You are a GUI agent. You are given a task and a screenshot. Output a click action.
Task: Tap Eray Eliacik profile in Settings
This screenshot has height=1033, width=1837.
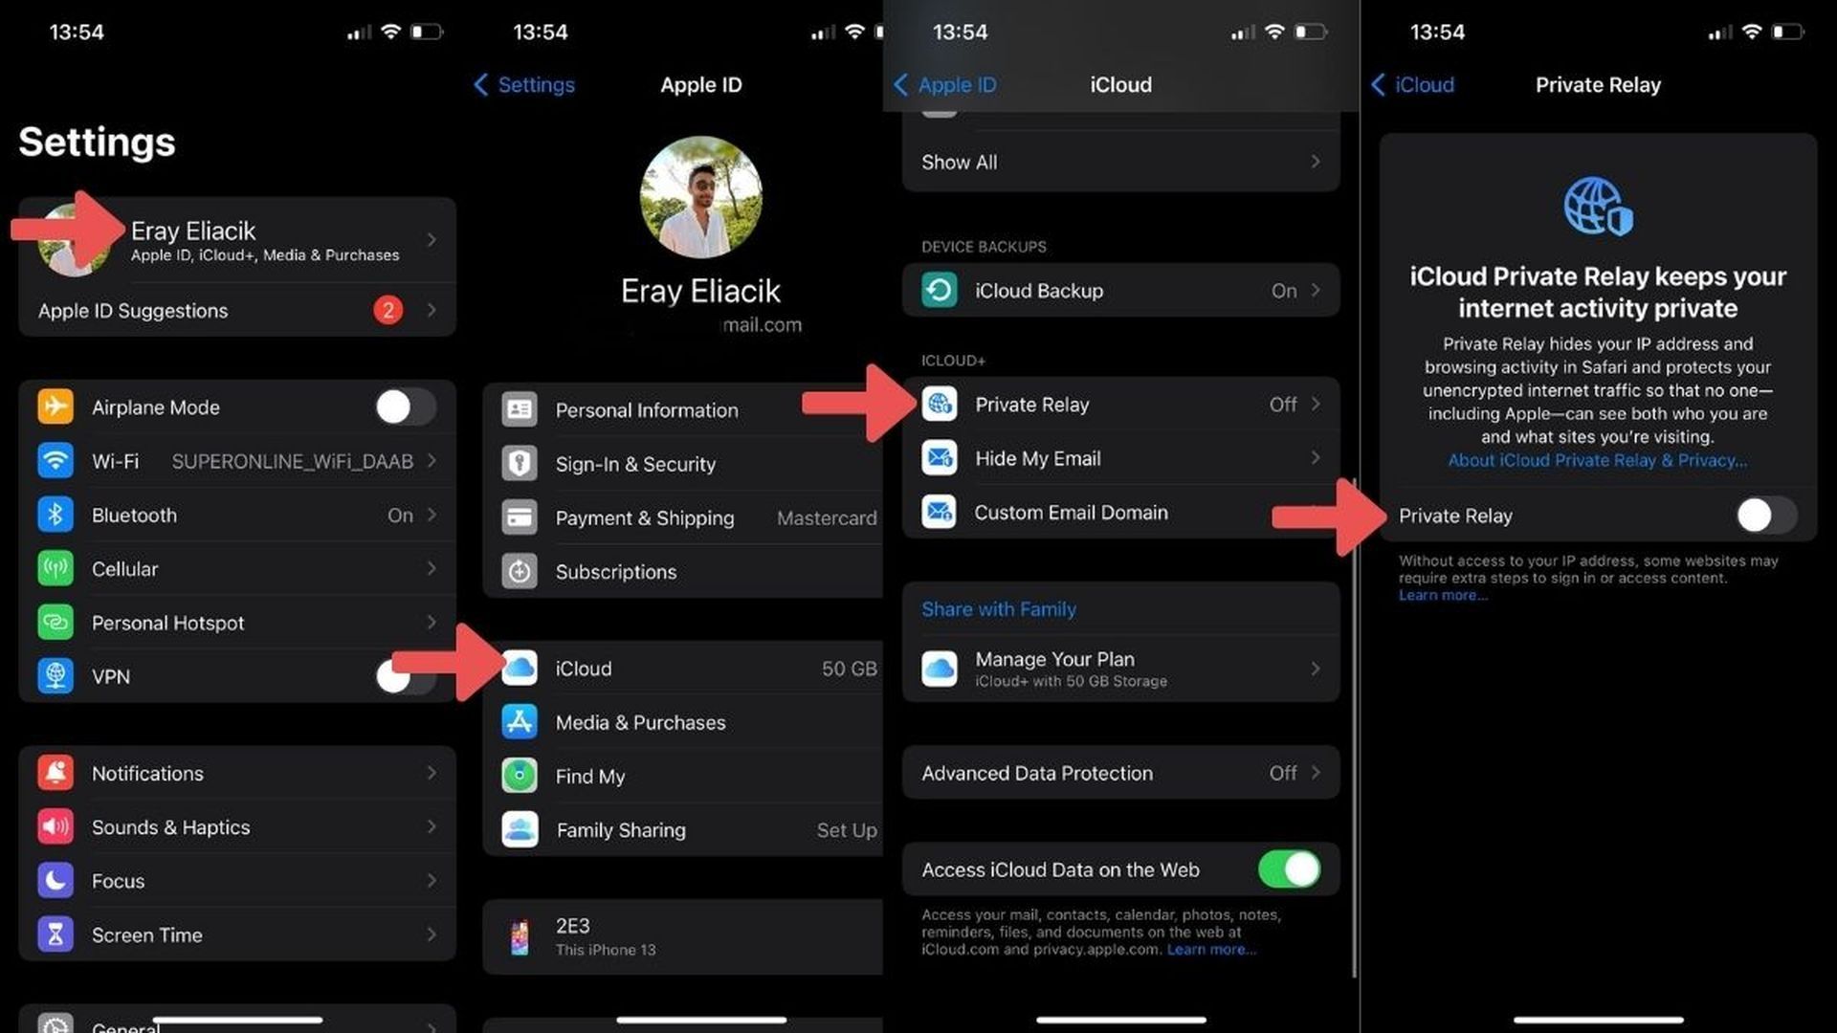234,240
